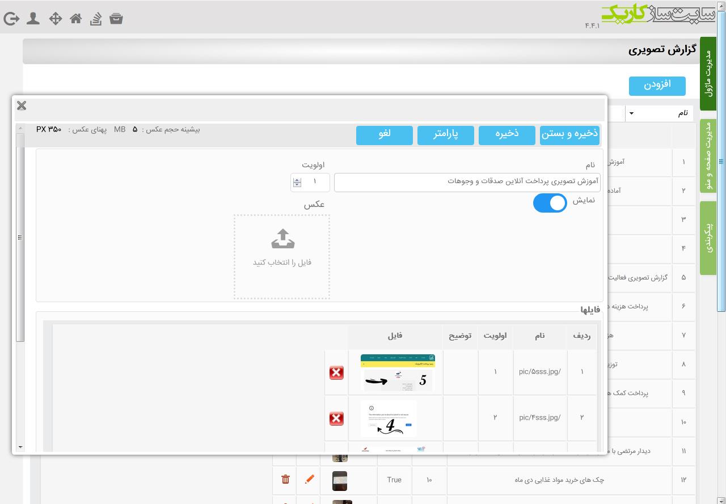Go to home icon in top toolbar
This screenshot has width=726, height=504.
75,18
